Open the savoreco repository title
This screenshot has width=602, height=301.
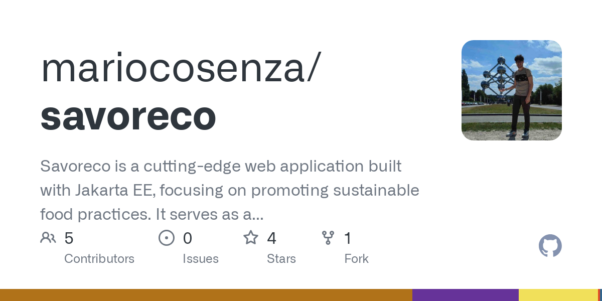tap(128, 115)
